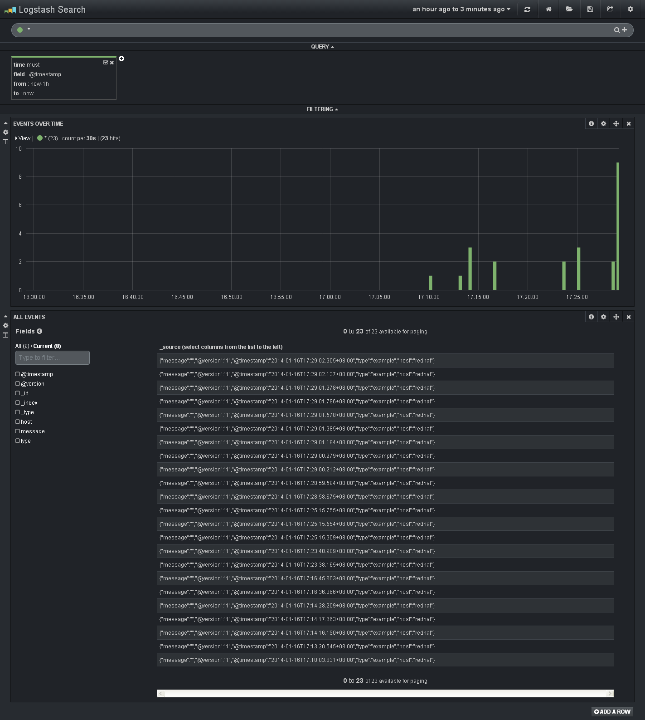Click the tallest histogram bar near 17:29

click(617, 226)
